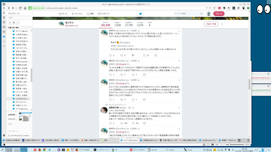Expand the first tweet's chevron menu

click(x=179, y=31)
